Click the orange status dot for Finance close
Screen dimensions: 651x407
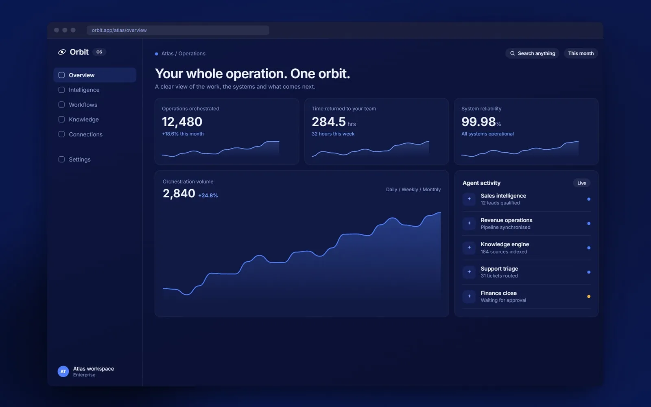click(589, 297)
